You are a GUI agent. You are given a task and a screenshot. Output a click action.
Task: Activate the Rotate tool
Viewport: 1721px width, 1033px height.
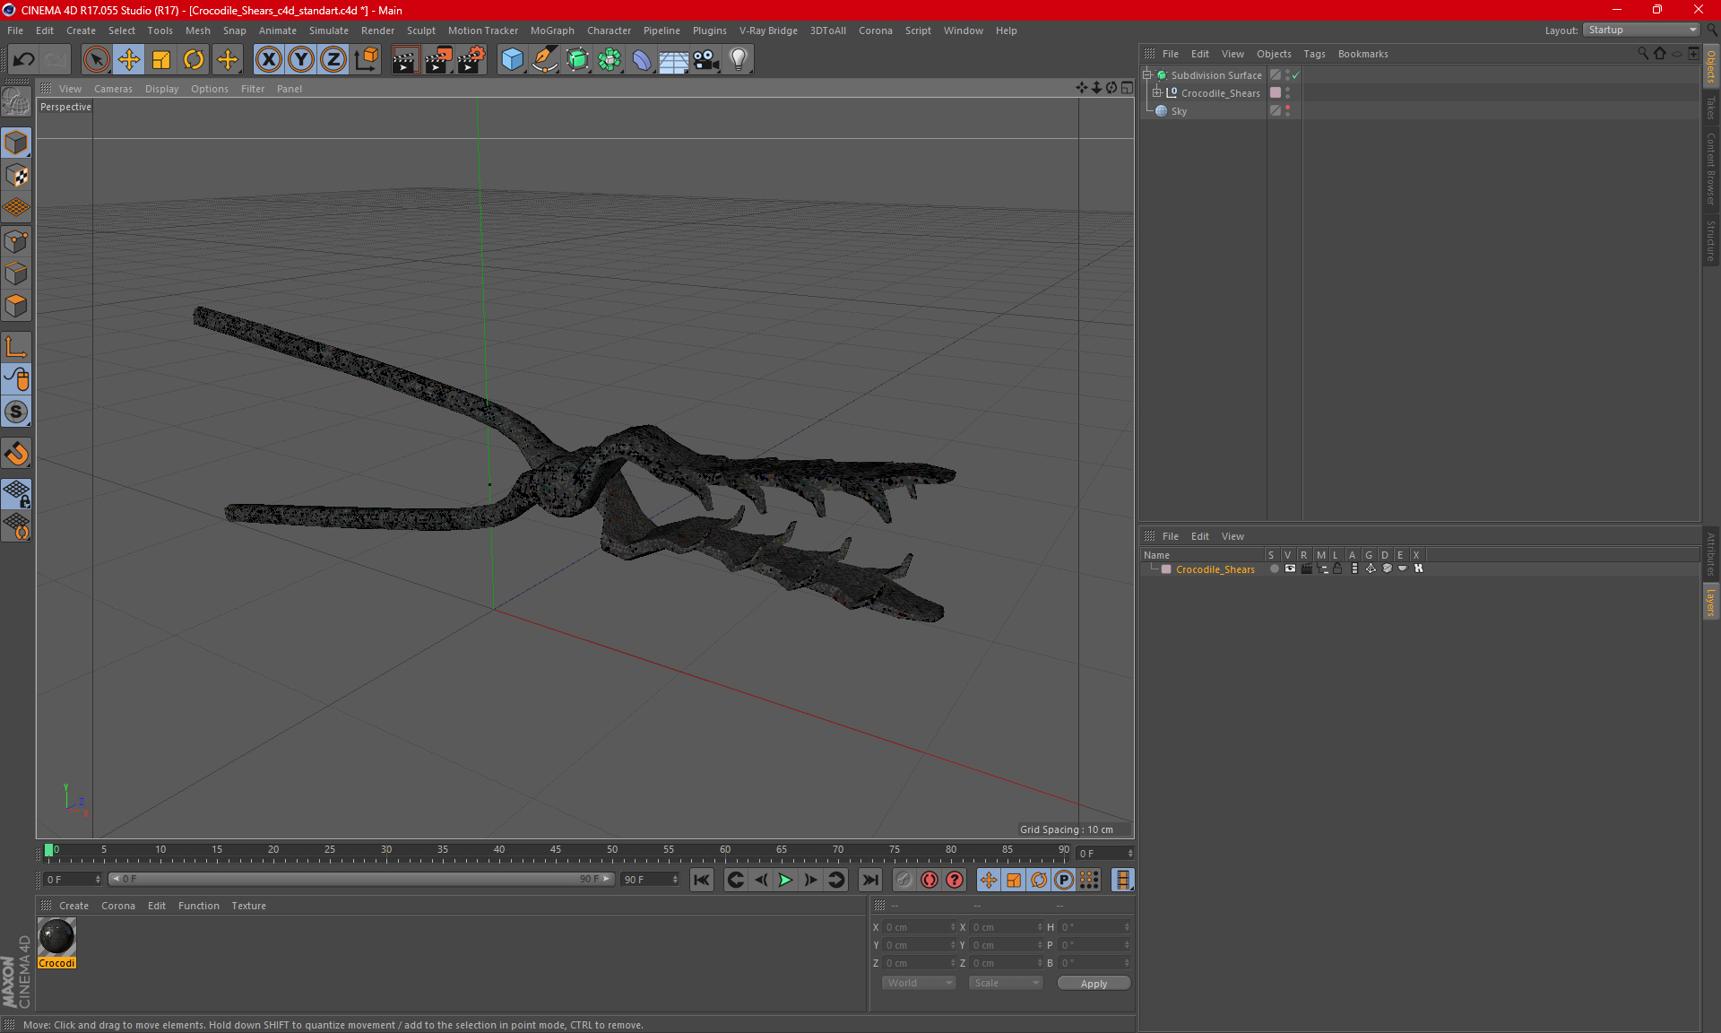[194, 59]
